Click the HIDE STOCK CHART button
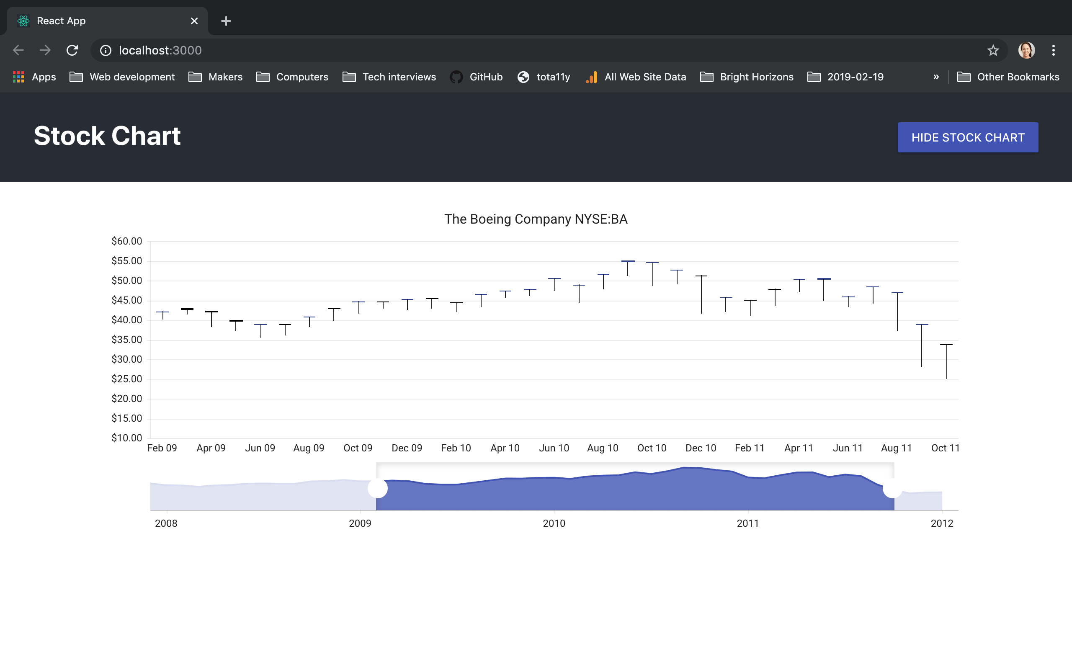This screenshot has width=1072, height=670. pos(968,137)
